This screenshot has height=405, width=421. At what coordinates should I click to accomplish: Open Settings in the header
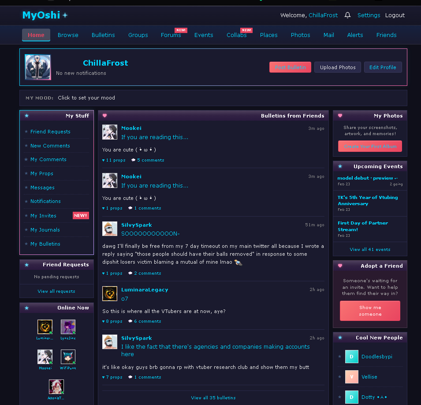click(x=369, y=15)
